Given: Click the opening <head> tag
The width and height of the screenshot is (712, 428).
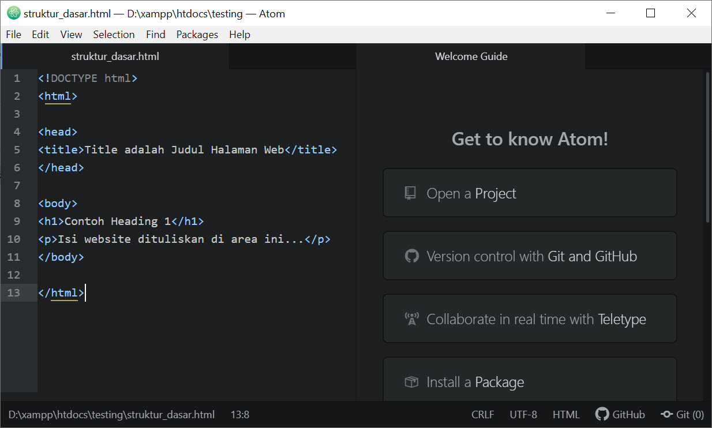Looking at the screenshot, I should point(58,132).
